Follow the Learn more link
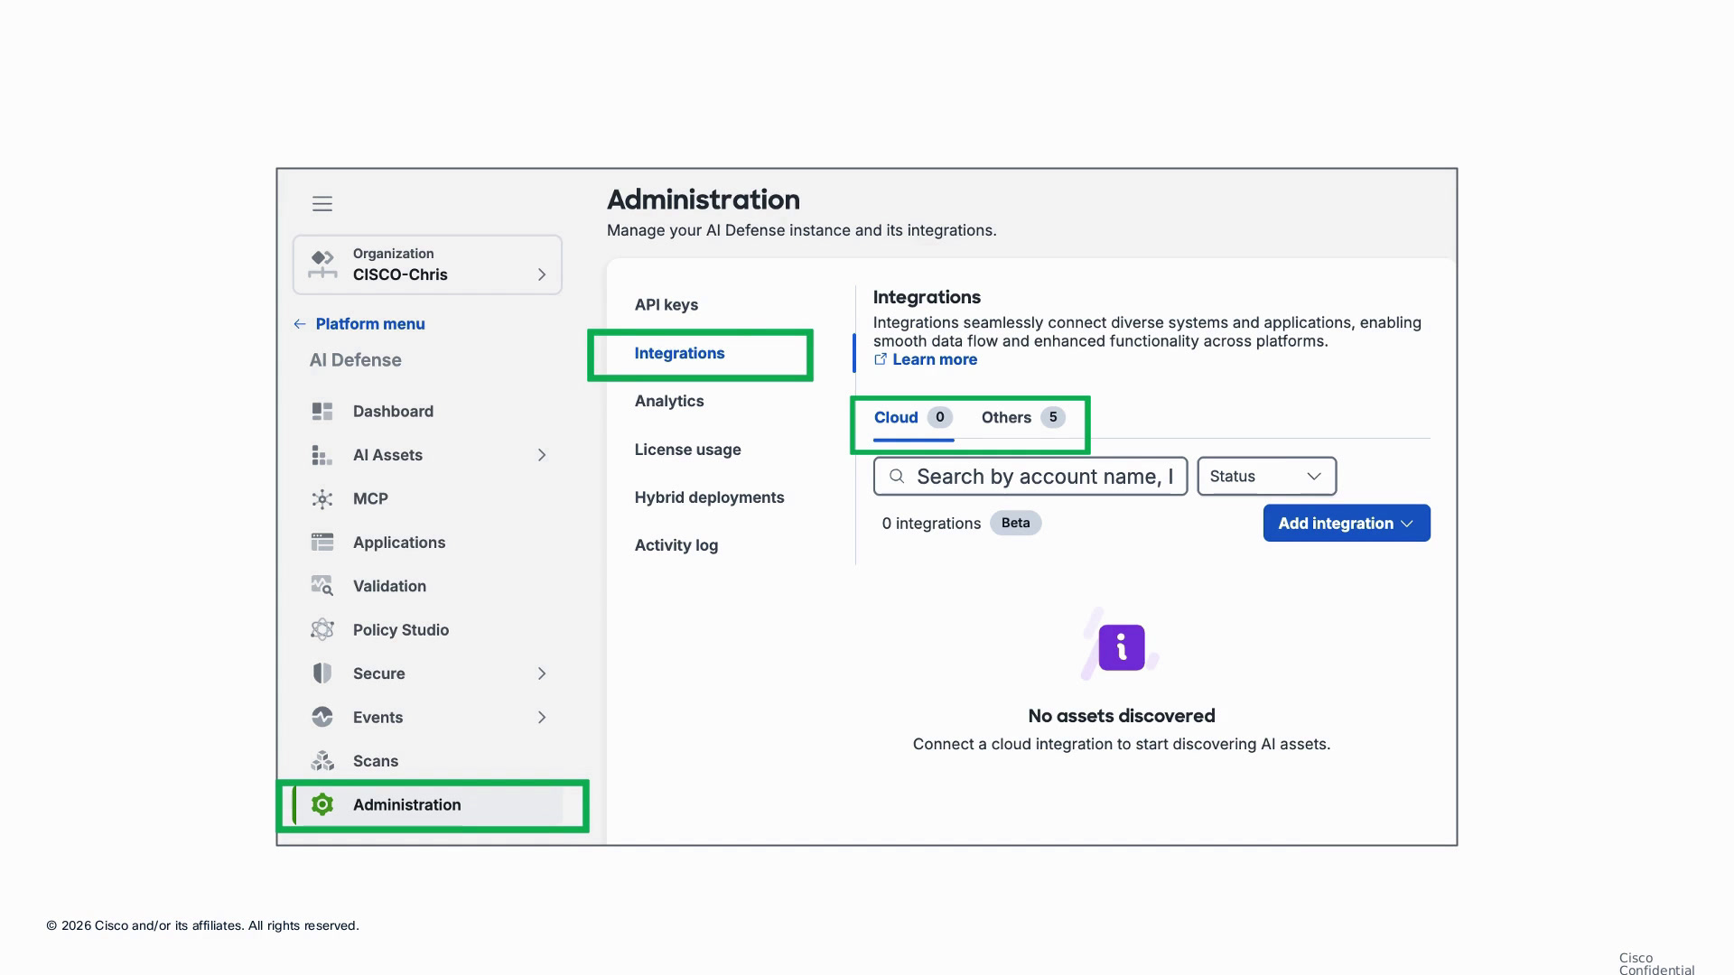 [935, 359]
